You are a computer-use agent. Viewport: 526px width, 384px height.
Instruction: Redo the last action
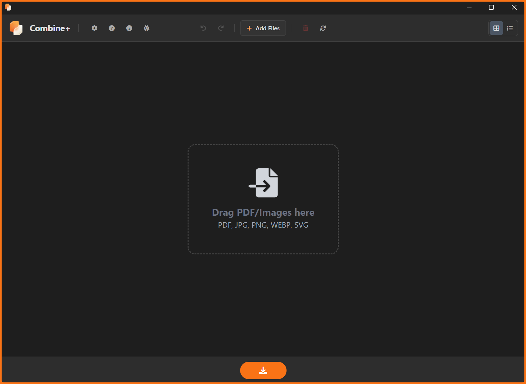click(x=221, y=28)
